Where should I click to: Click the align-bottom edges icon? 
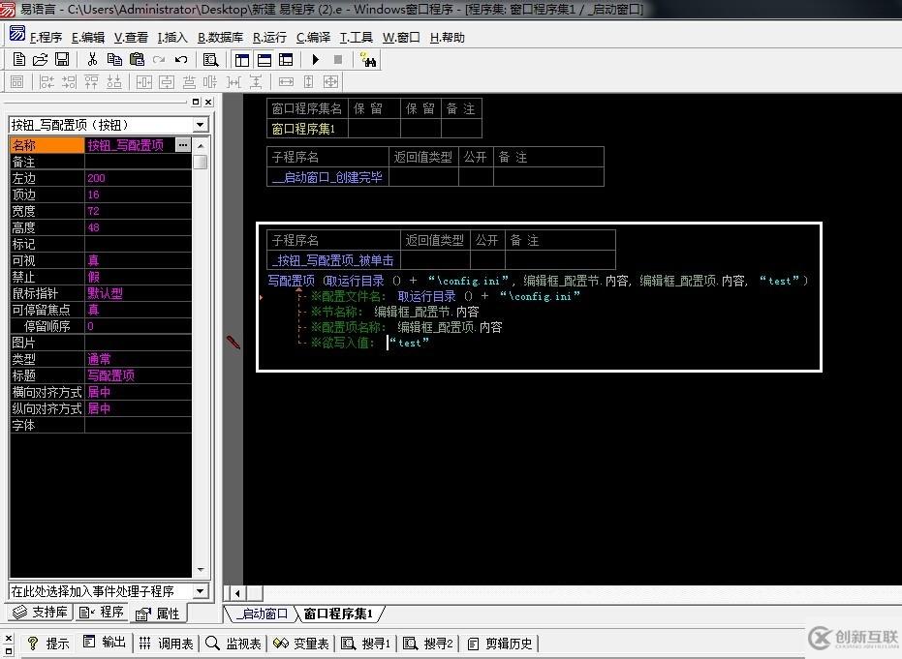(x=114, y=82)
